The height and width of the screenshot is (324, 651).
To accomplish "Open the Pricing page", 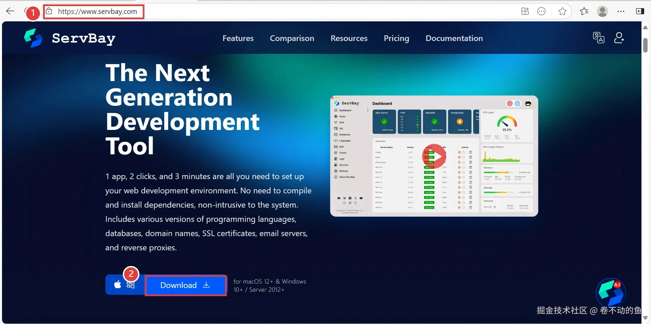I will 396,38.
